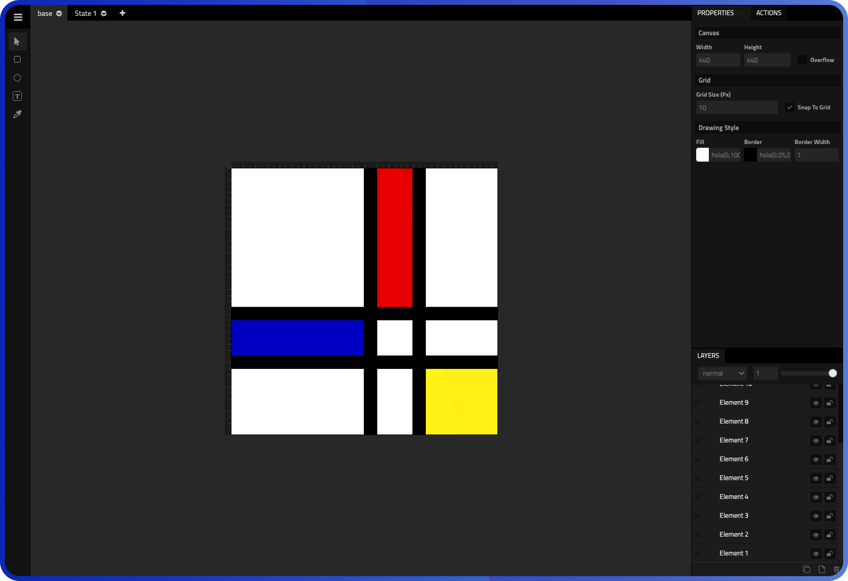Lock the Element 3 layer
Viewport: 848px width, 581px height.
click(830, 516)
